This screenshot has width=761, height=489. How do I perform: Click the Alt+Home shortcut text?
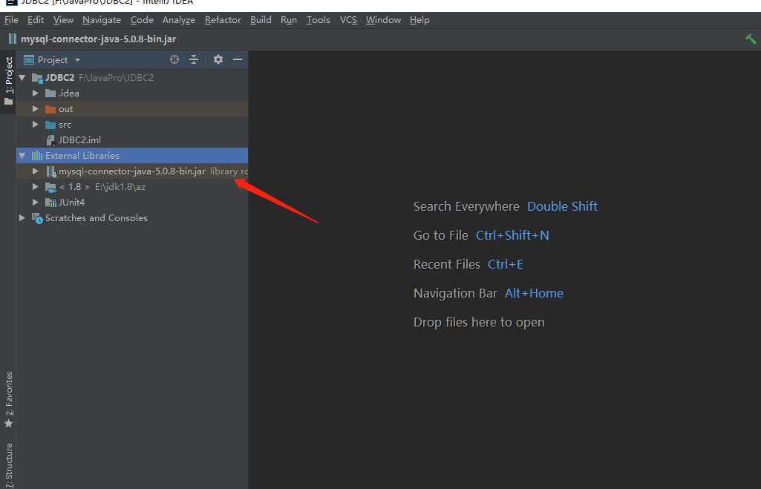pos(534,293)
